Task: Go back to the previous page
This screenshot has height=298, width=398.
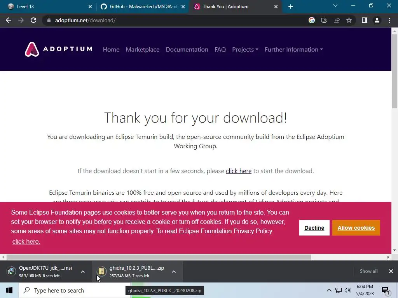Action: (9, 20)
